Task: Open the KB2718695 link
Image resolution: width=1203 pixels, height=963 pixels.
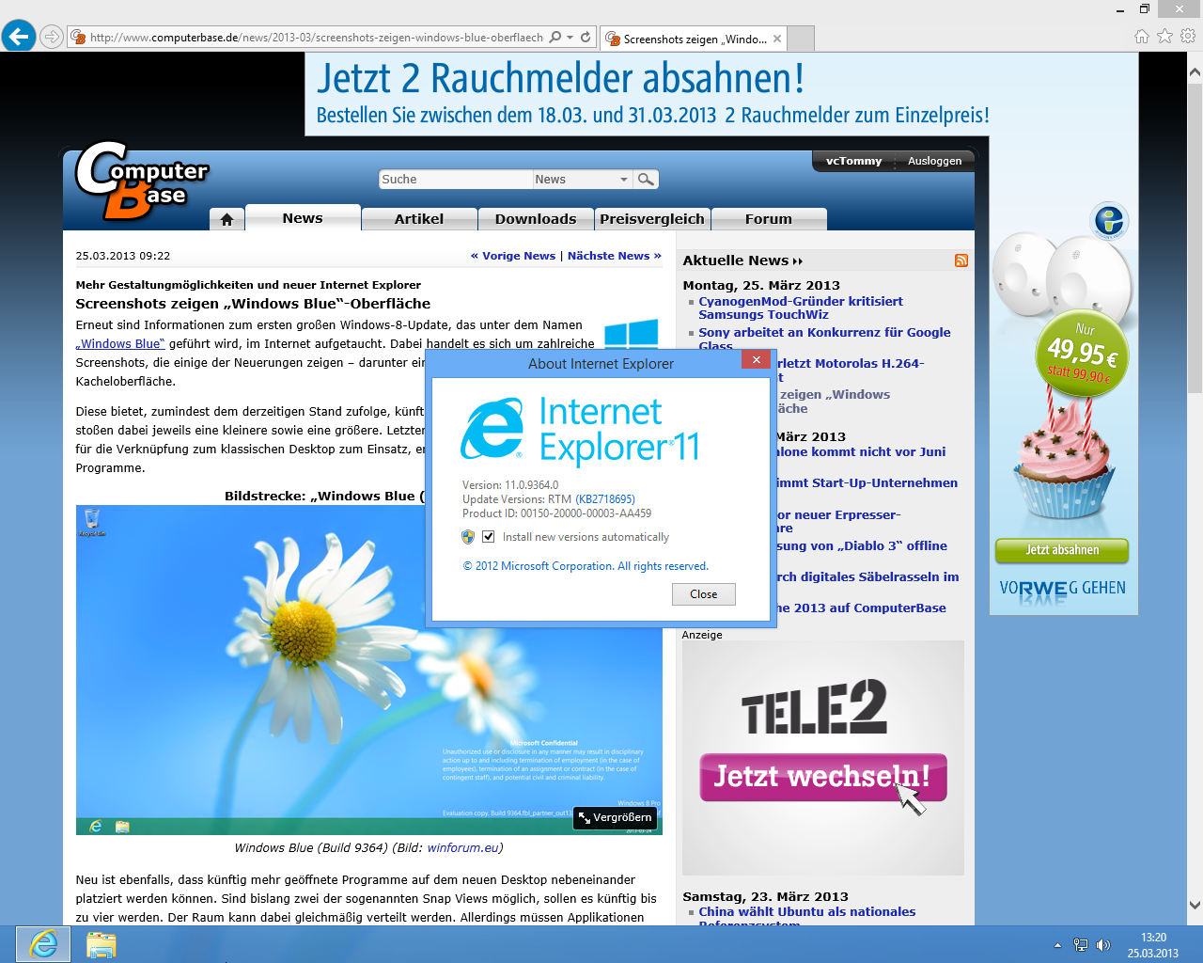Action: (x=605, y=499)
